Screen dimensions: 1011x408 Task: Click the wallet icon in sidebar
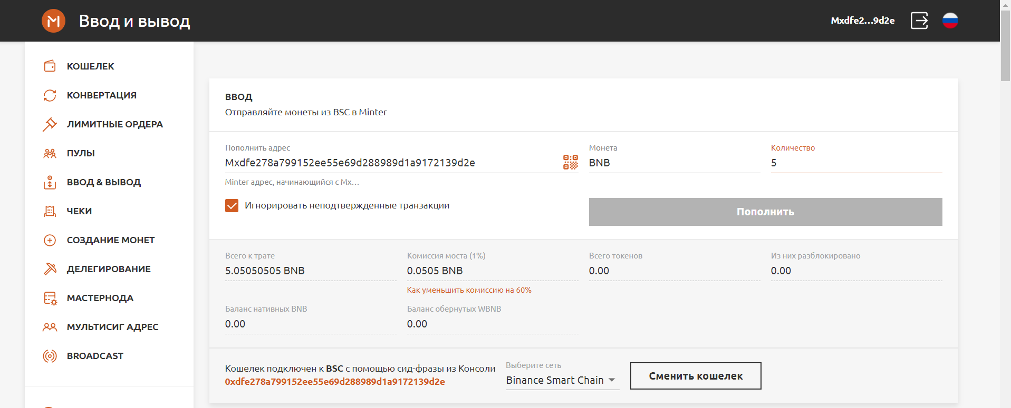pyautogui.click(x=50, y=66)
